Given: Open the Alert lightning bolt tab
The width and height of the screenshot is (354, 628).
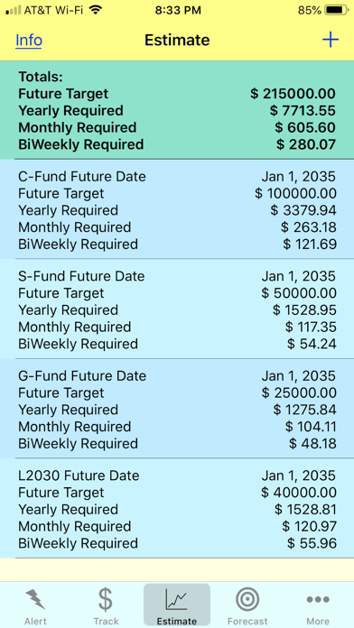Looking at the screenshot, I should point(35,605).
